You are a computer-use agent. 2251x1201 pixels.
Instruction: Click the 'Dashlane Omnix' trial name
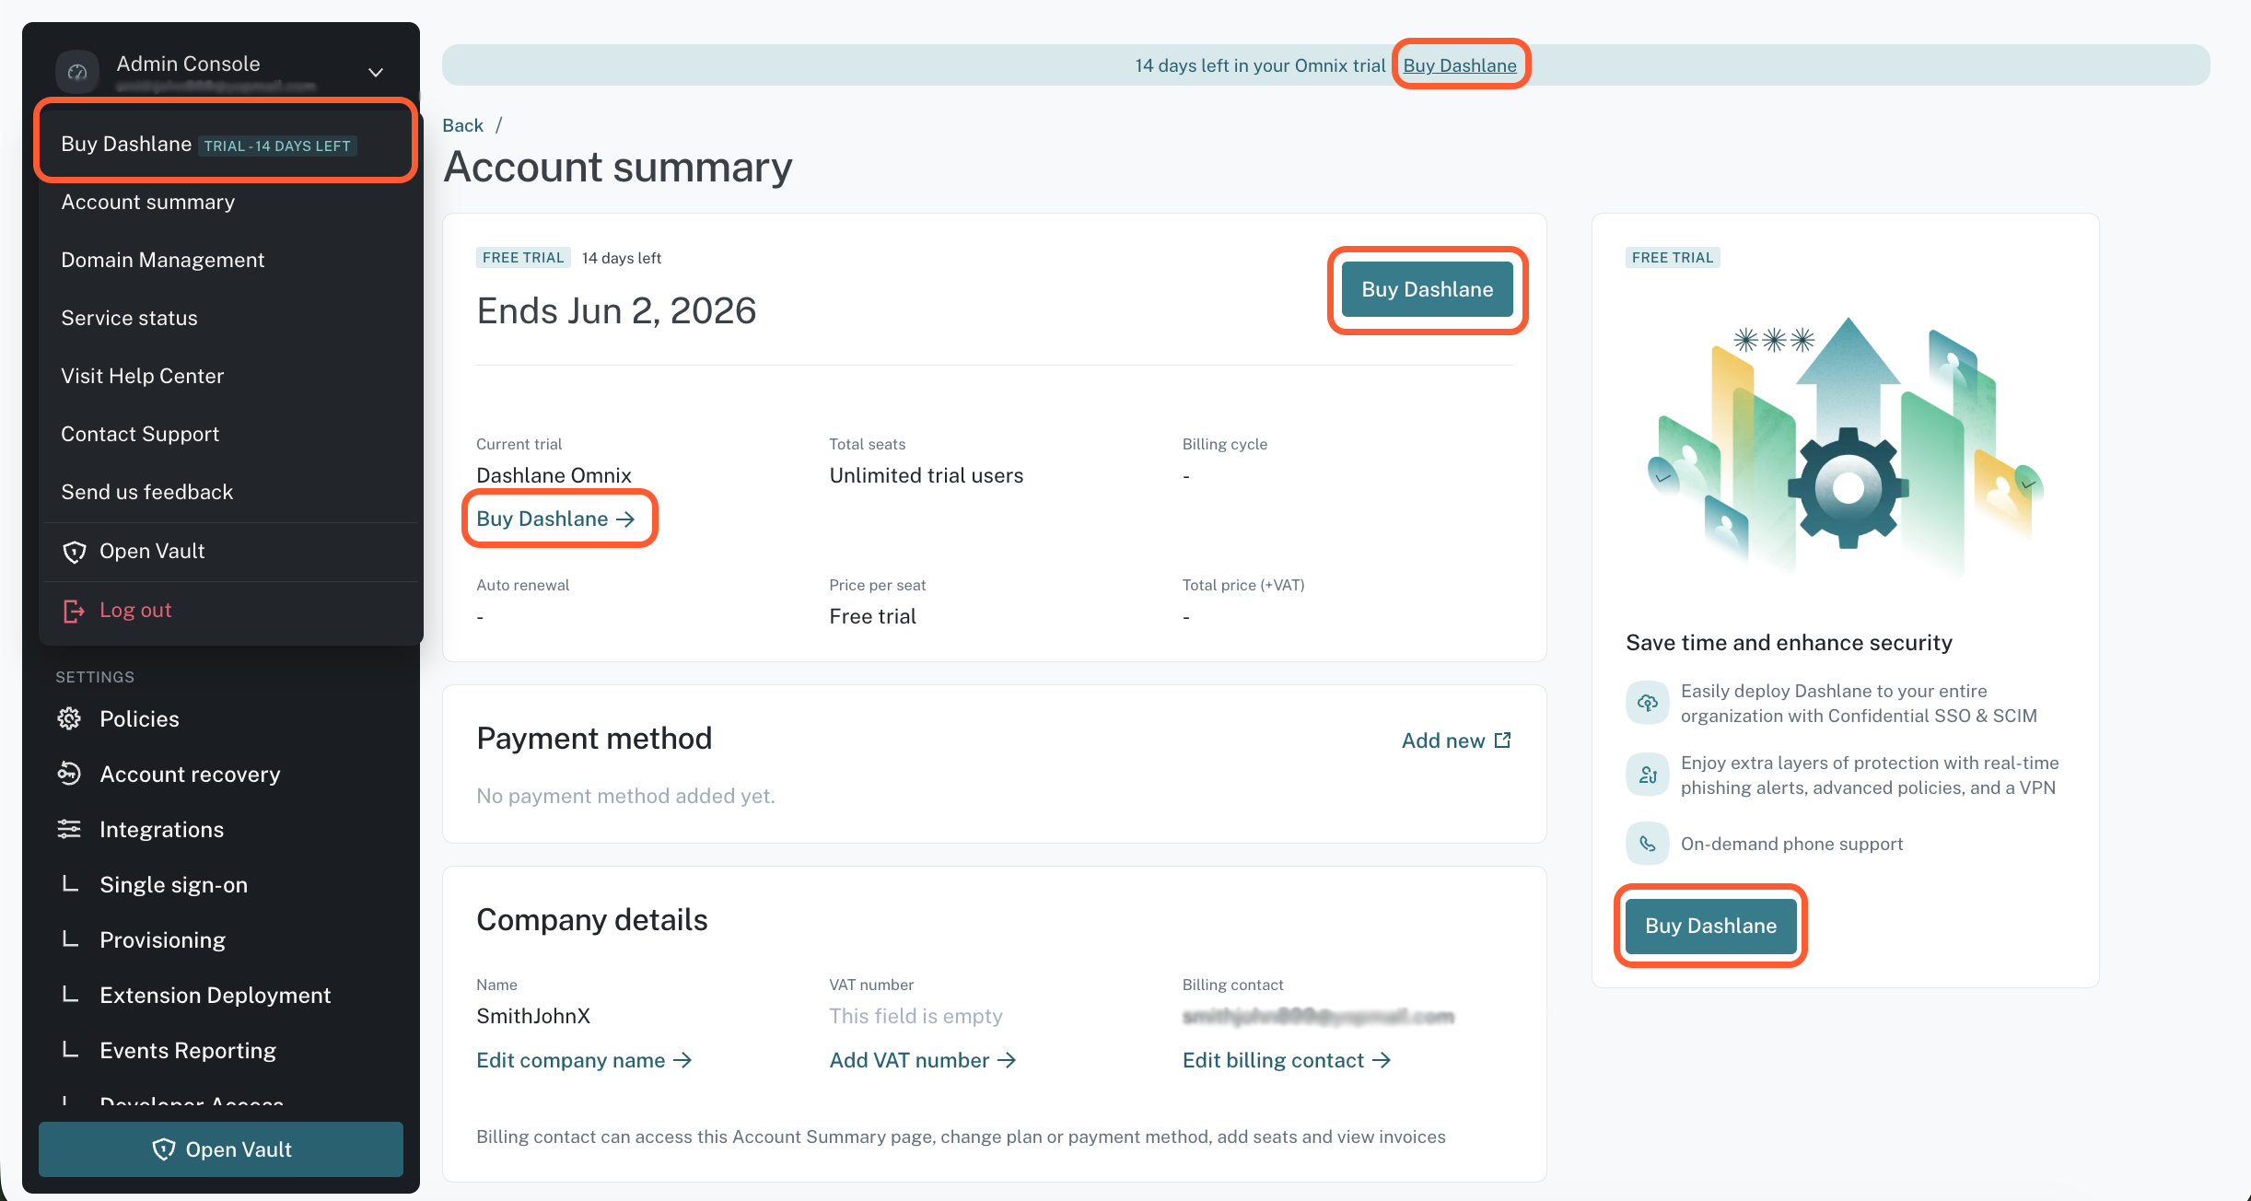click(554, 475)
